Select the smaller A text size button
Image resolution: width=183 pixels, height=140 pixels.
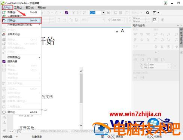[117, 31]
